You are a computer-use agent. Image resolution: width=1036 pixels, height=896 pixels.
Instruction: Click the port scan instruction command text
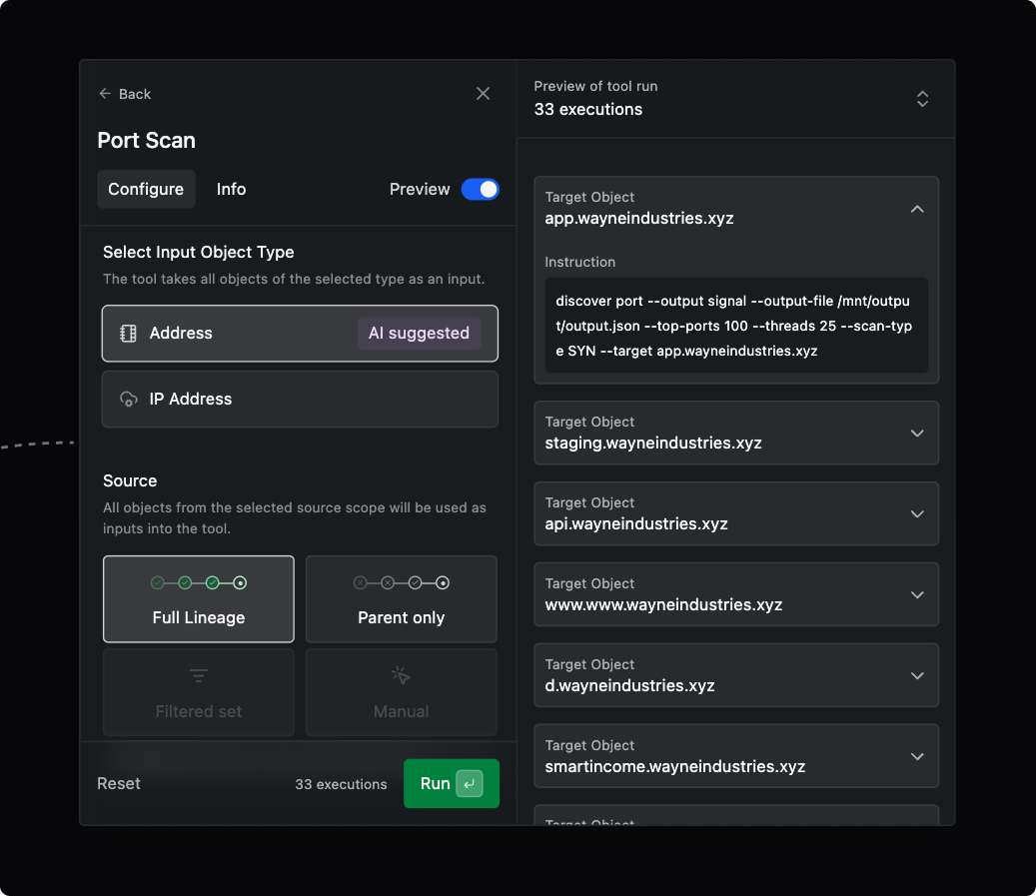tap(734, 326)
